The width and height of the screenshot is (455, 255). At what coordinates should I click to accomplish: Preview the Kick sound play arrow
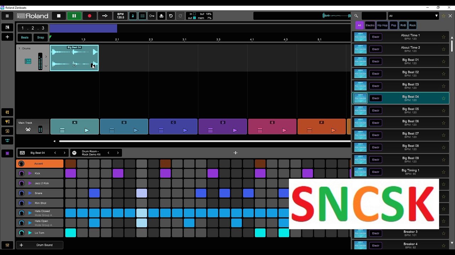pos(30,174)
